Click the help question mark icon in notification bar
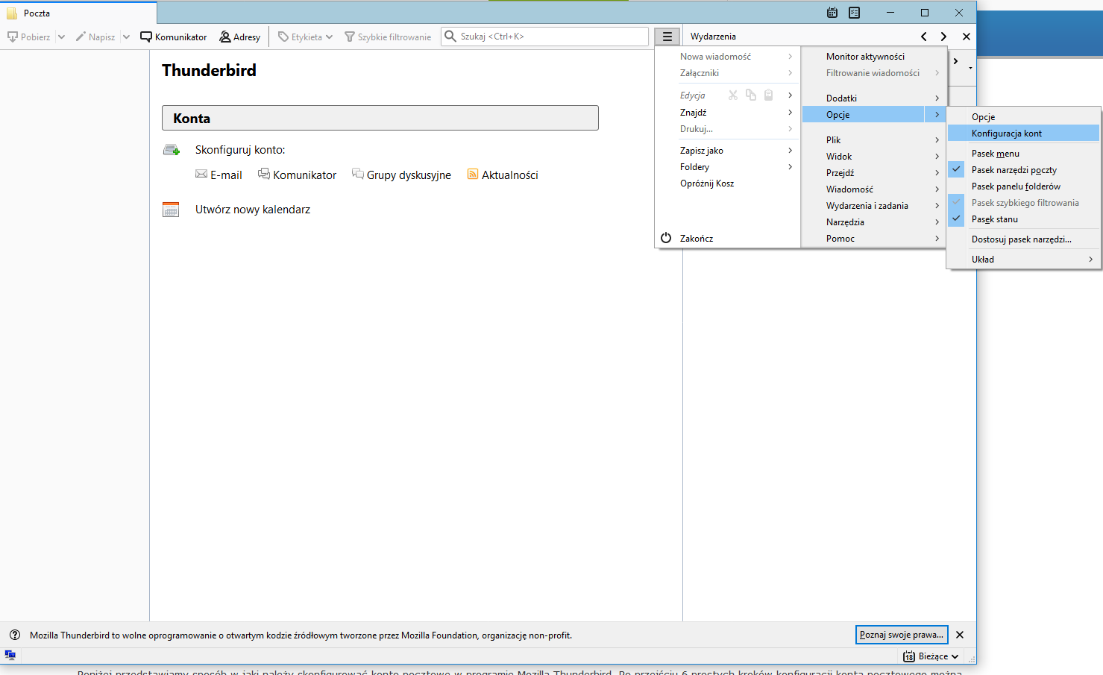Viewport: 1103px width, 675px height. click(15, 635)
